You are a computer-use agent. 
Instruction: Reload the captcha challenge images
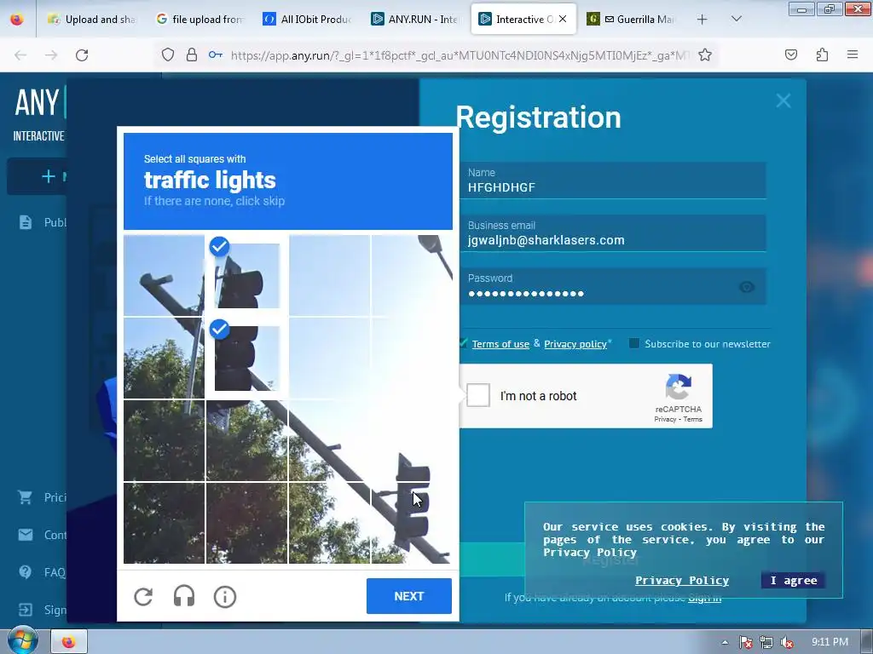click(x=143, y=596)
